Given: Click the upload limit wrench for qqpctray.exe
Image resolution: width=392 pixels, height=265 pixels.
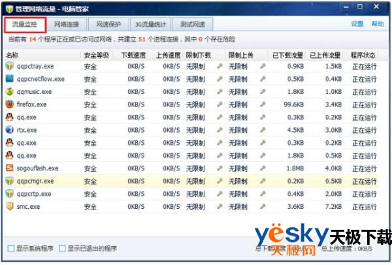Looking at the screenshot, I should click(x=263, y=67).
